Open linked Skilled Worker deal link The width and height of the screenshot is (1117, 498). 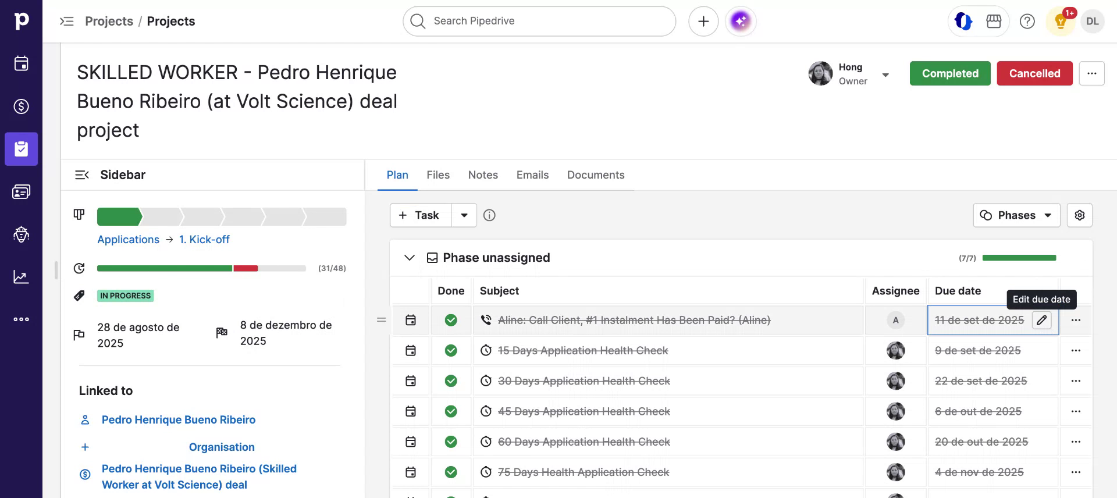click(x=199, y=477)
